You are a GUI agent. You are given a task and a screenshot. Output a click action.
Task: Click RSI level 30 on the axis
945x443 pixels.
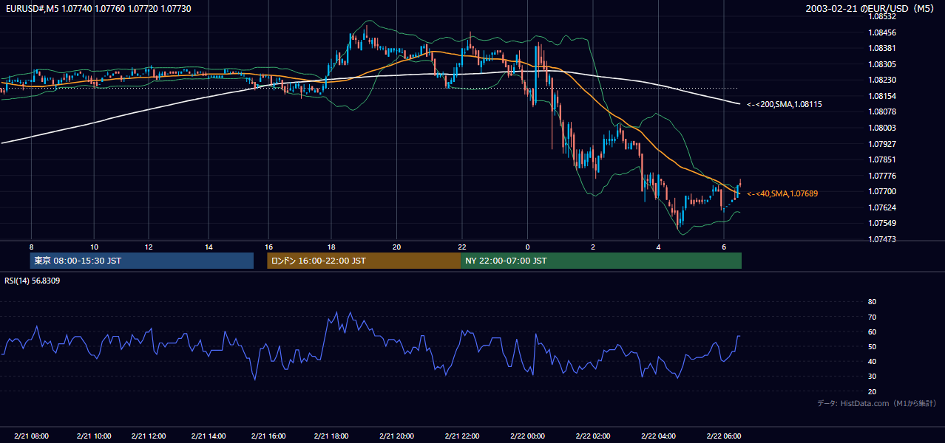(x=872, y=377)
